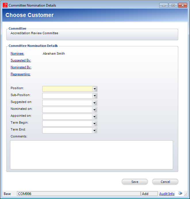This screenshot has height=199, width=190.
Task: Expand the Position dropdown arrow
Action: (95, 89)
